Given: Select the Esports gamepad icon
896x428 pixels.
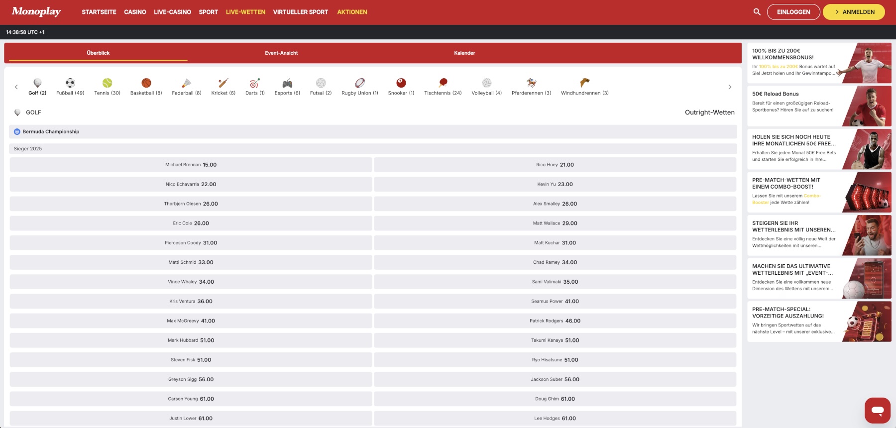Looking at the screenshot, I should (x=287, y=83).
